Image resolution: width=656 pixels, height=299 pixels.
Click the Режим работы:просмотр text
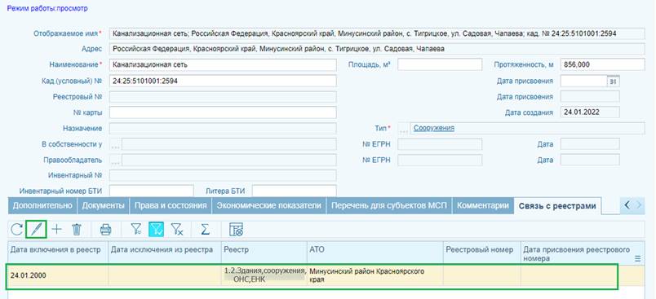click(47, 8)
